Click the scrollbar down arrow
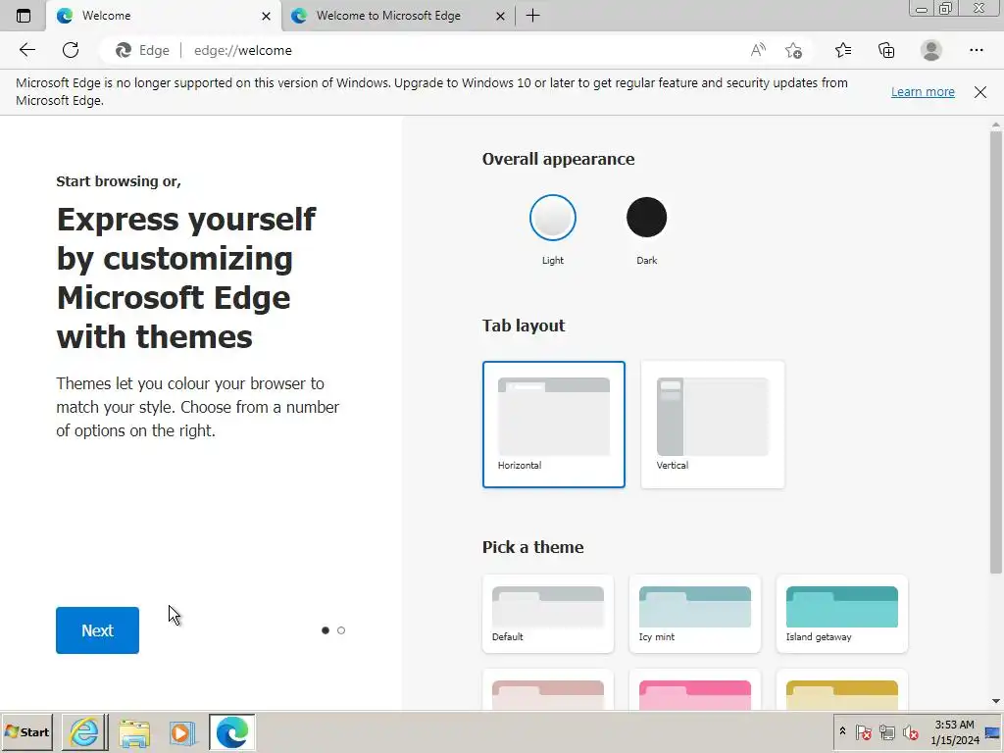This screenshot has height=753, width=1004. (996, 702)
